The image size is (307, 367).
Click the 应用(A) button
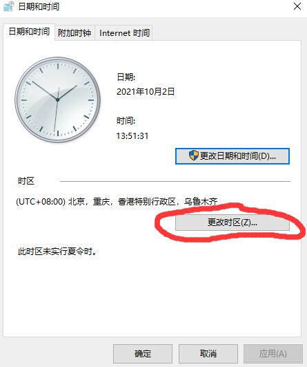[273, 353]
